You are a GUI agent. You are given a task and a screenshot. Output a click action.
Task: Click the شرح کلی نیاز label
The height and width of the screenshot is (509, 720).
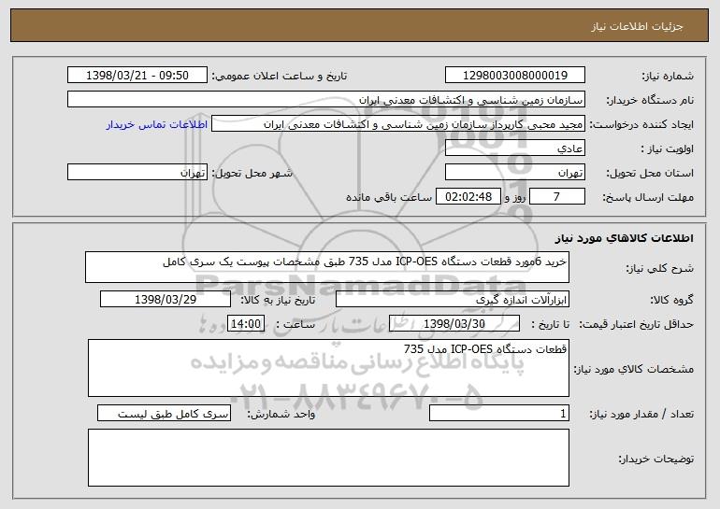tap(660, 269)
